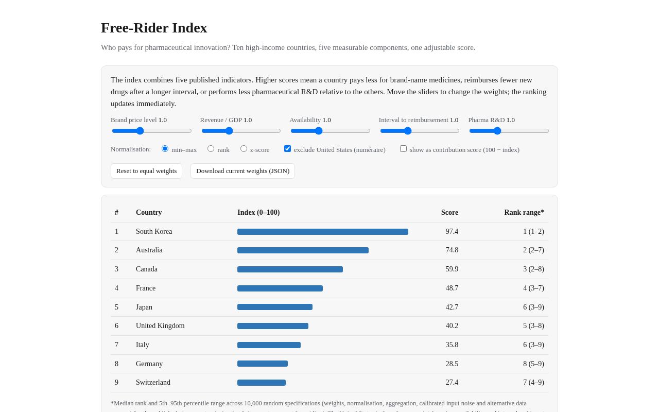Click Germany's score 28.5

click(x=452, y=364)
